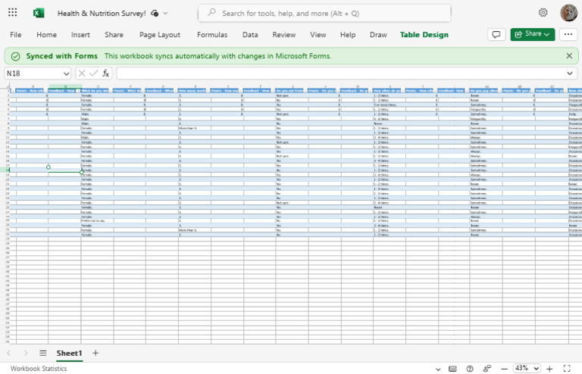Screen dimensions: 582x374
Task: Open the 43% zoom level dropdown
Action: click(527, 368)
